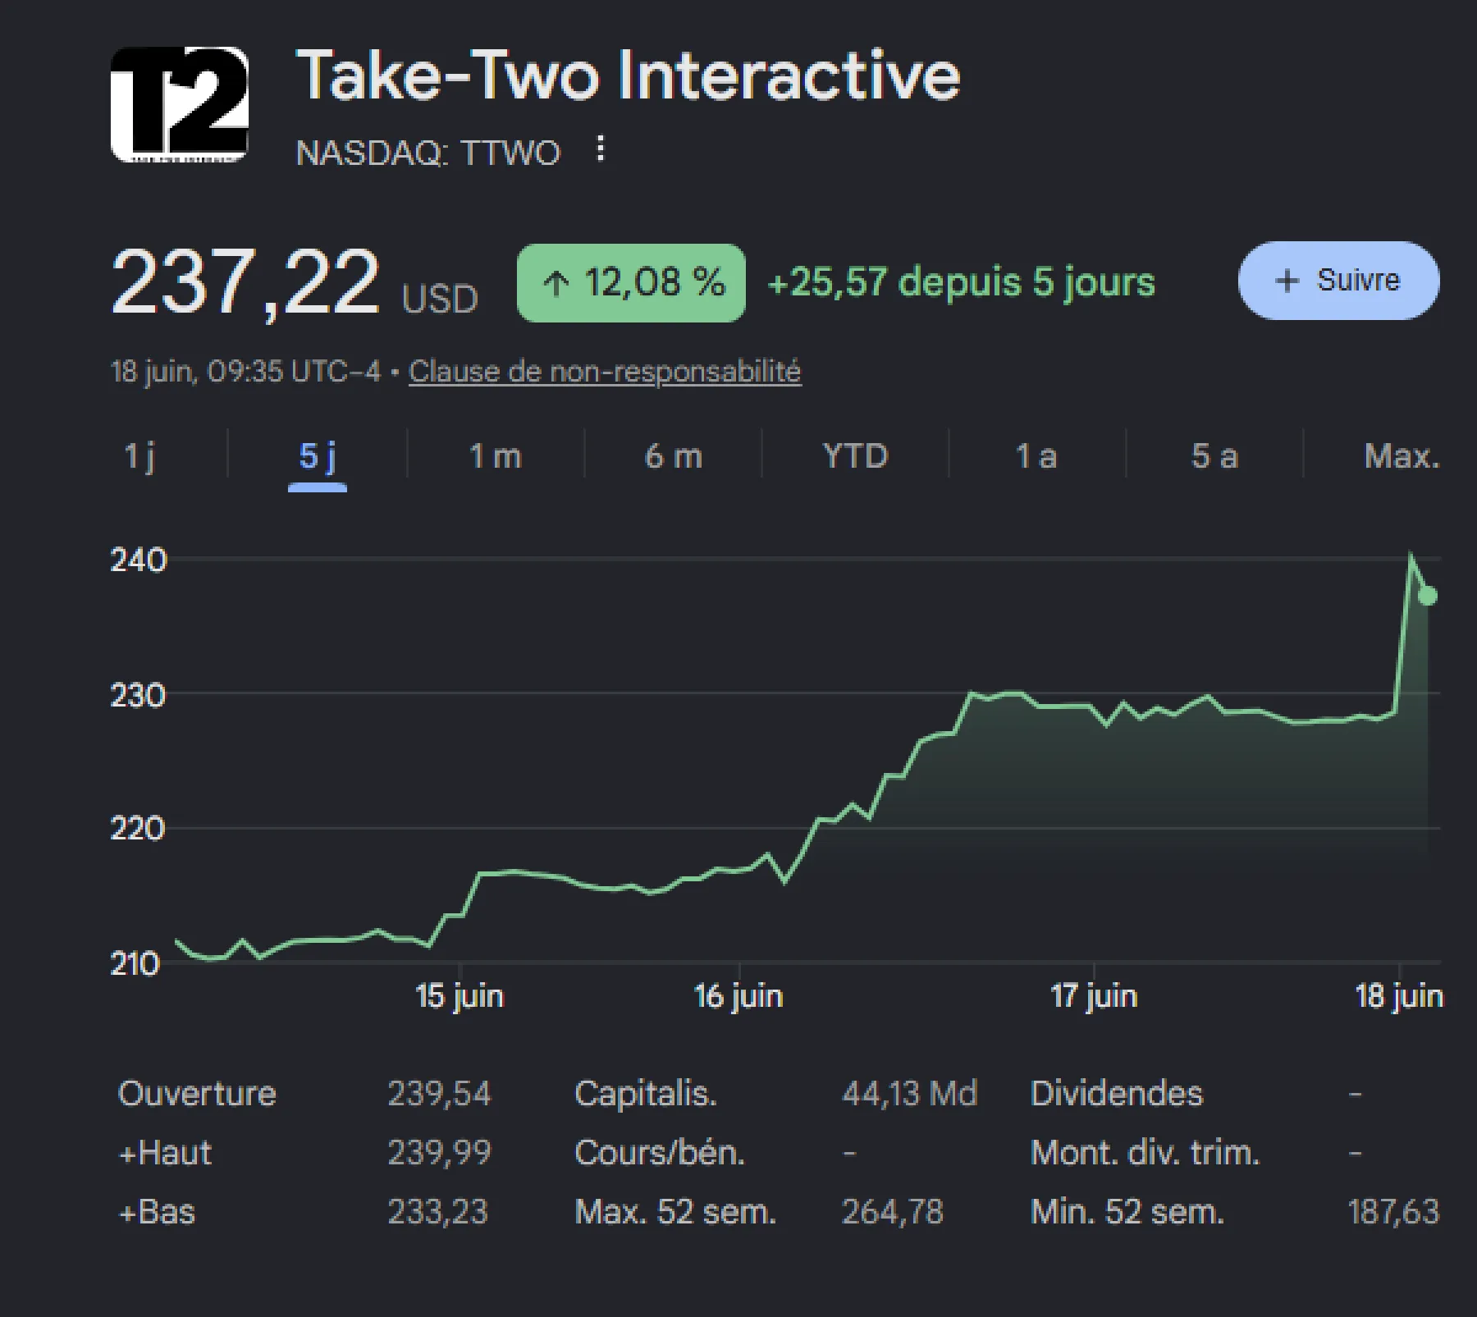Click the 15 juin axis label
The width and height of the screenshot is (1477, 1317).
pos(460,996)
